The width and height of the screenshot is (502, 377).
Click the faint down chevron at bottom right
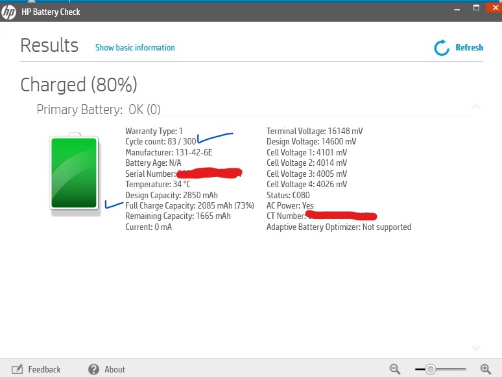click(476, 348)
